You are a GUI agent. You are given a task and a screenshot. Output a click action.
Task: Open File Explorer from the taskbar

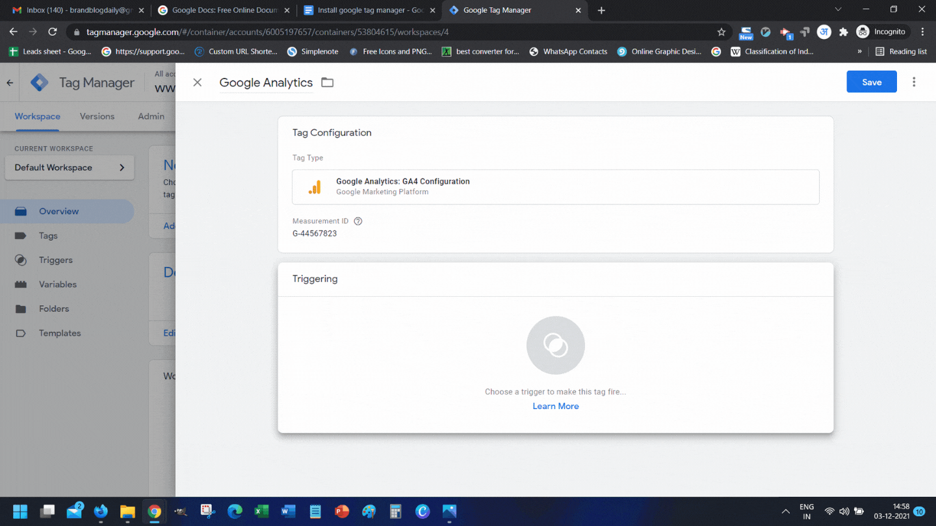tap(127, 512)
